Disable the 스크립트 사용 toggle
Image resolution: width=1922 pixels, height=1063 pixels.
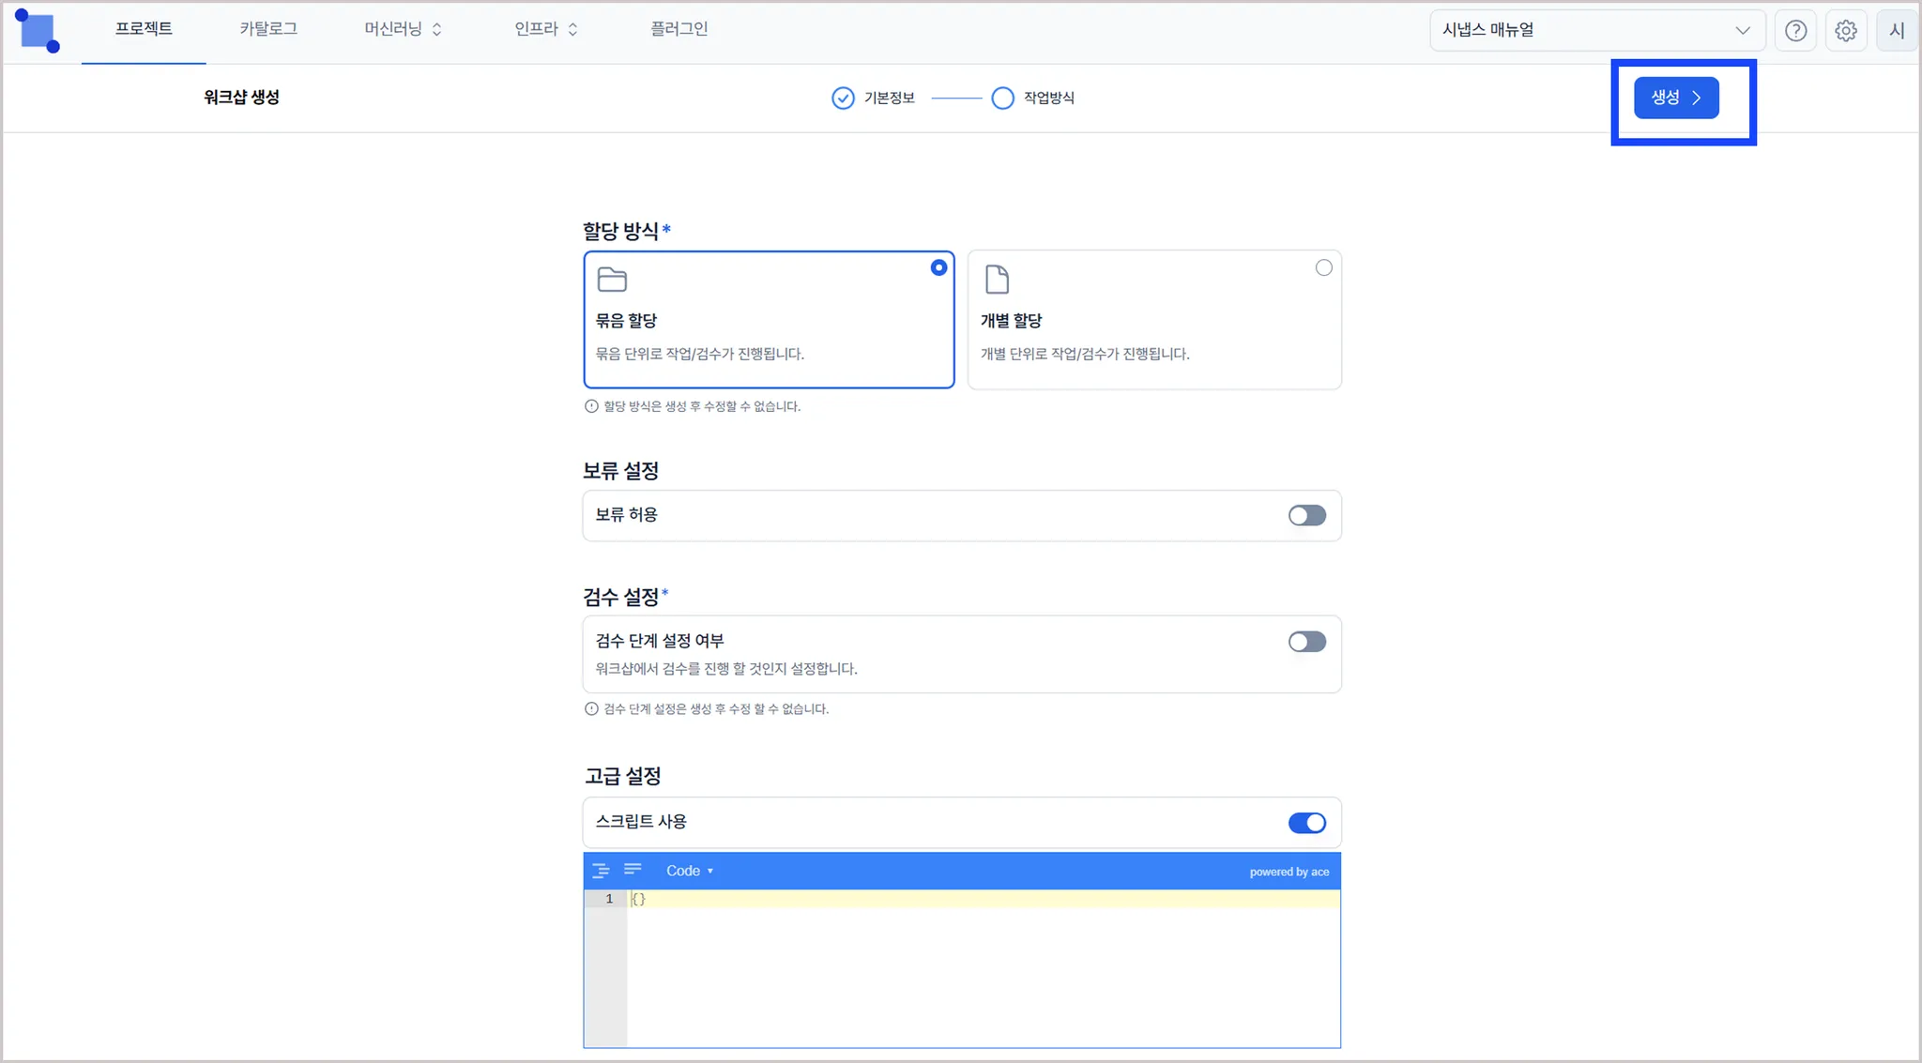[1306, 823]
